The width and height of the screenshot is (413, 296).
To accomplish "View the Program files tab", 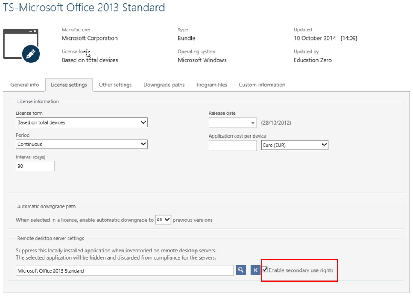I will [x=212, y=85].
